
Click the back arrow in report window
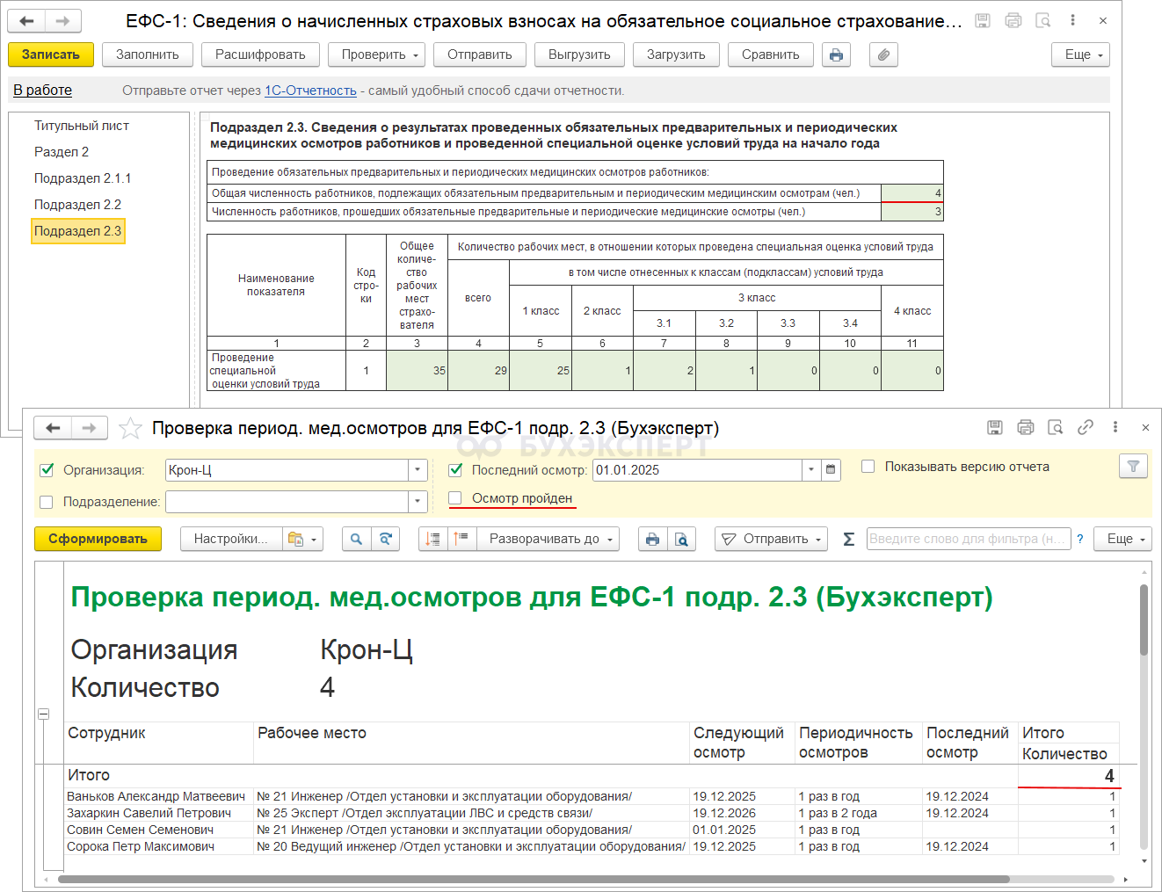(53, 428)
